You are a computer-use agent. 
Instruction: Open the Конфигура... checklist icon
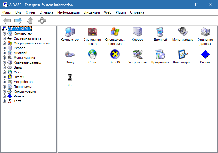[183, 54]
